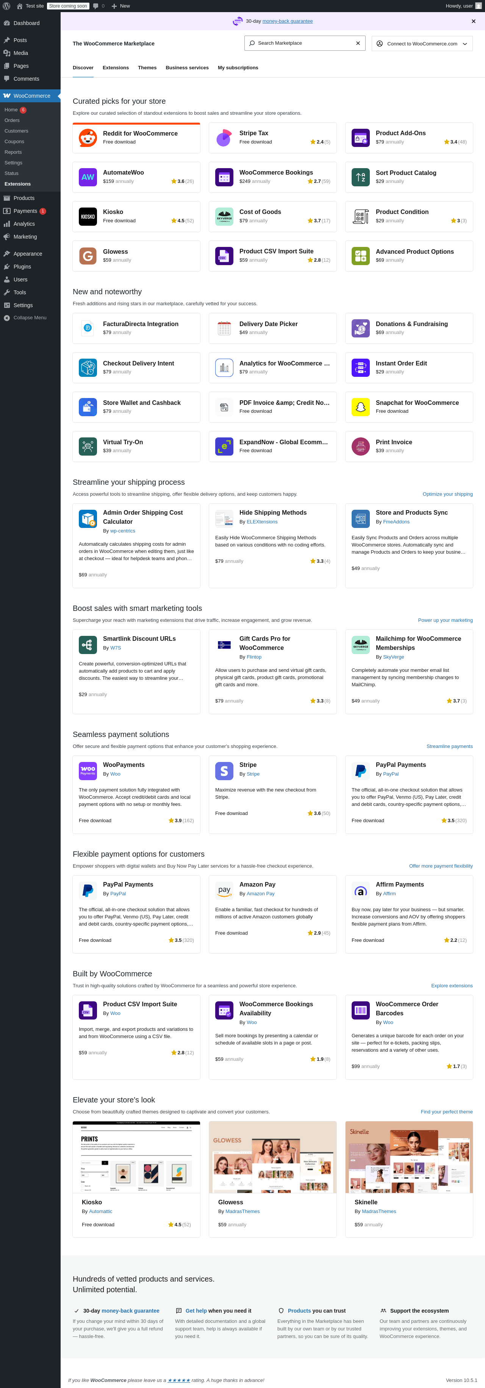Click the Amazon Pay logo icon
485x1388 pixels.
tap(224, 890)
